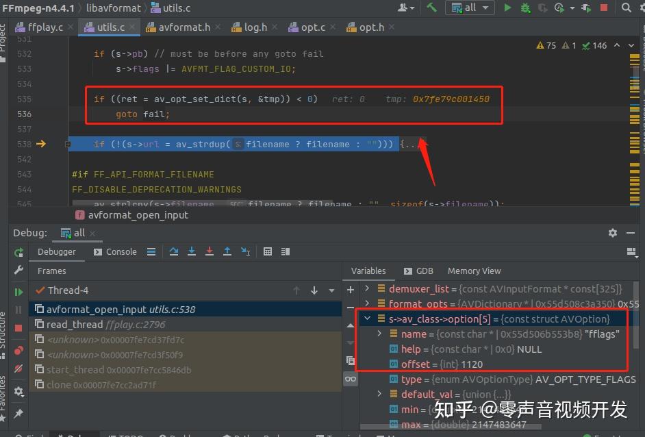Click the red Stop icon in debug sidebar
The height and width of the screenshot is (437, 645).
click(18, 328)
